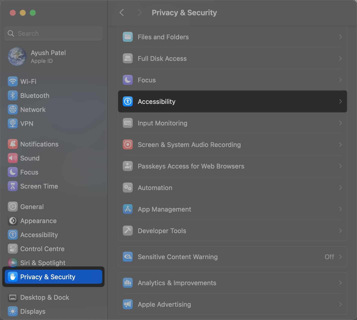Select General label in sidebar
Screen dimensions: 357x320
click(x=32, y=207)
